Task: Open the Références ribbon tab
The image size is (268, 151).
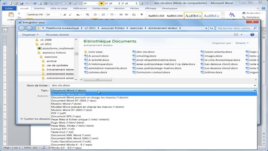Action: click(x=80, y=8)
